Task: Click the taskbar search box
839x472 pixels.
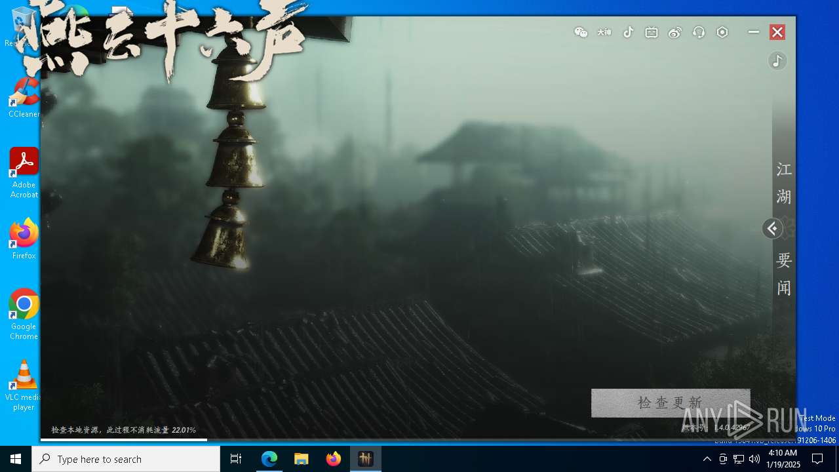Action: [x=126, y=459]
